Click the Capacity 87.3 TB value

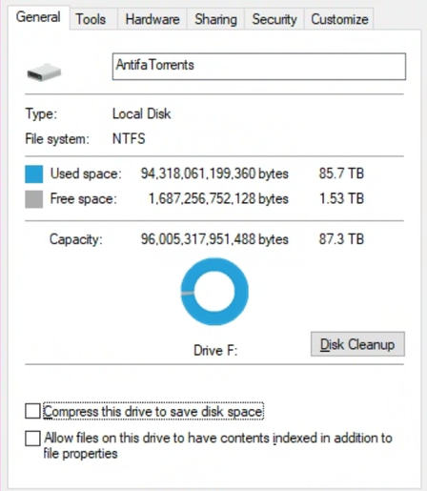[x=341, y=239]
